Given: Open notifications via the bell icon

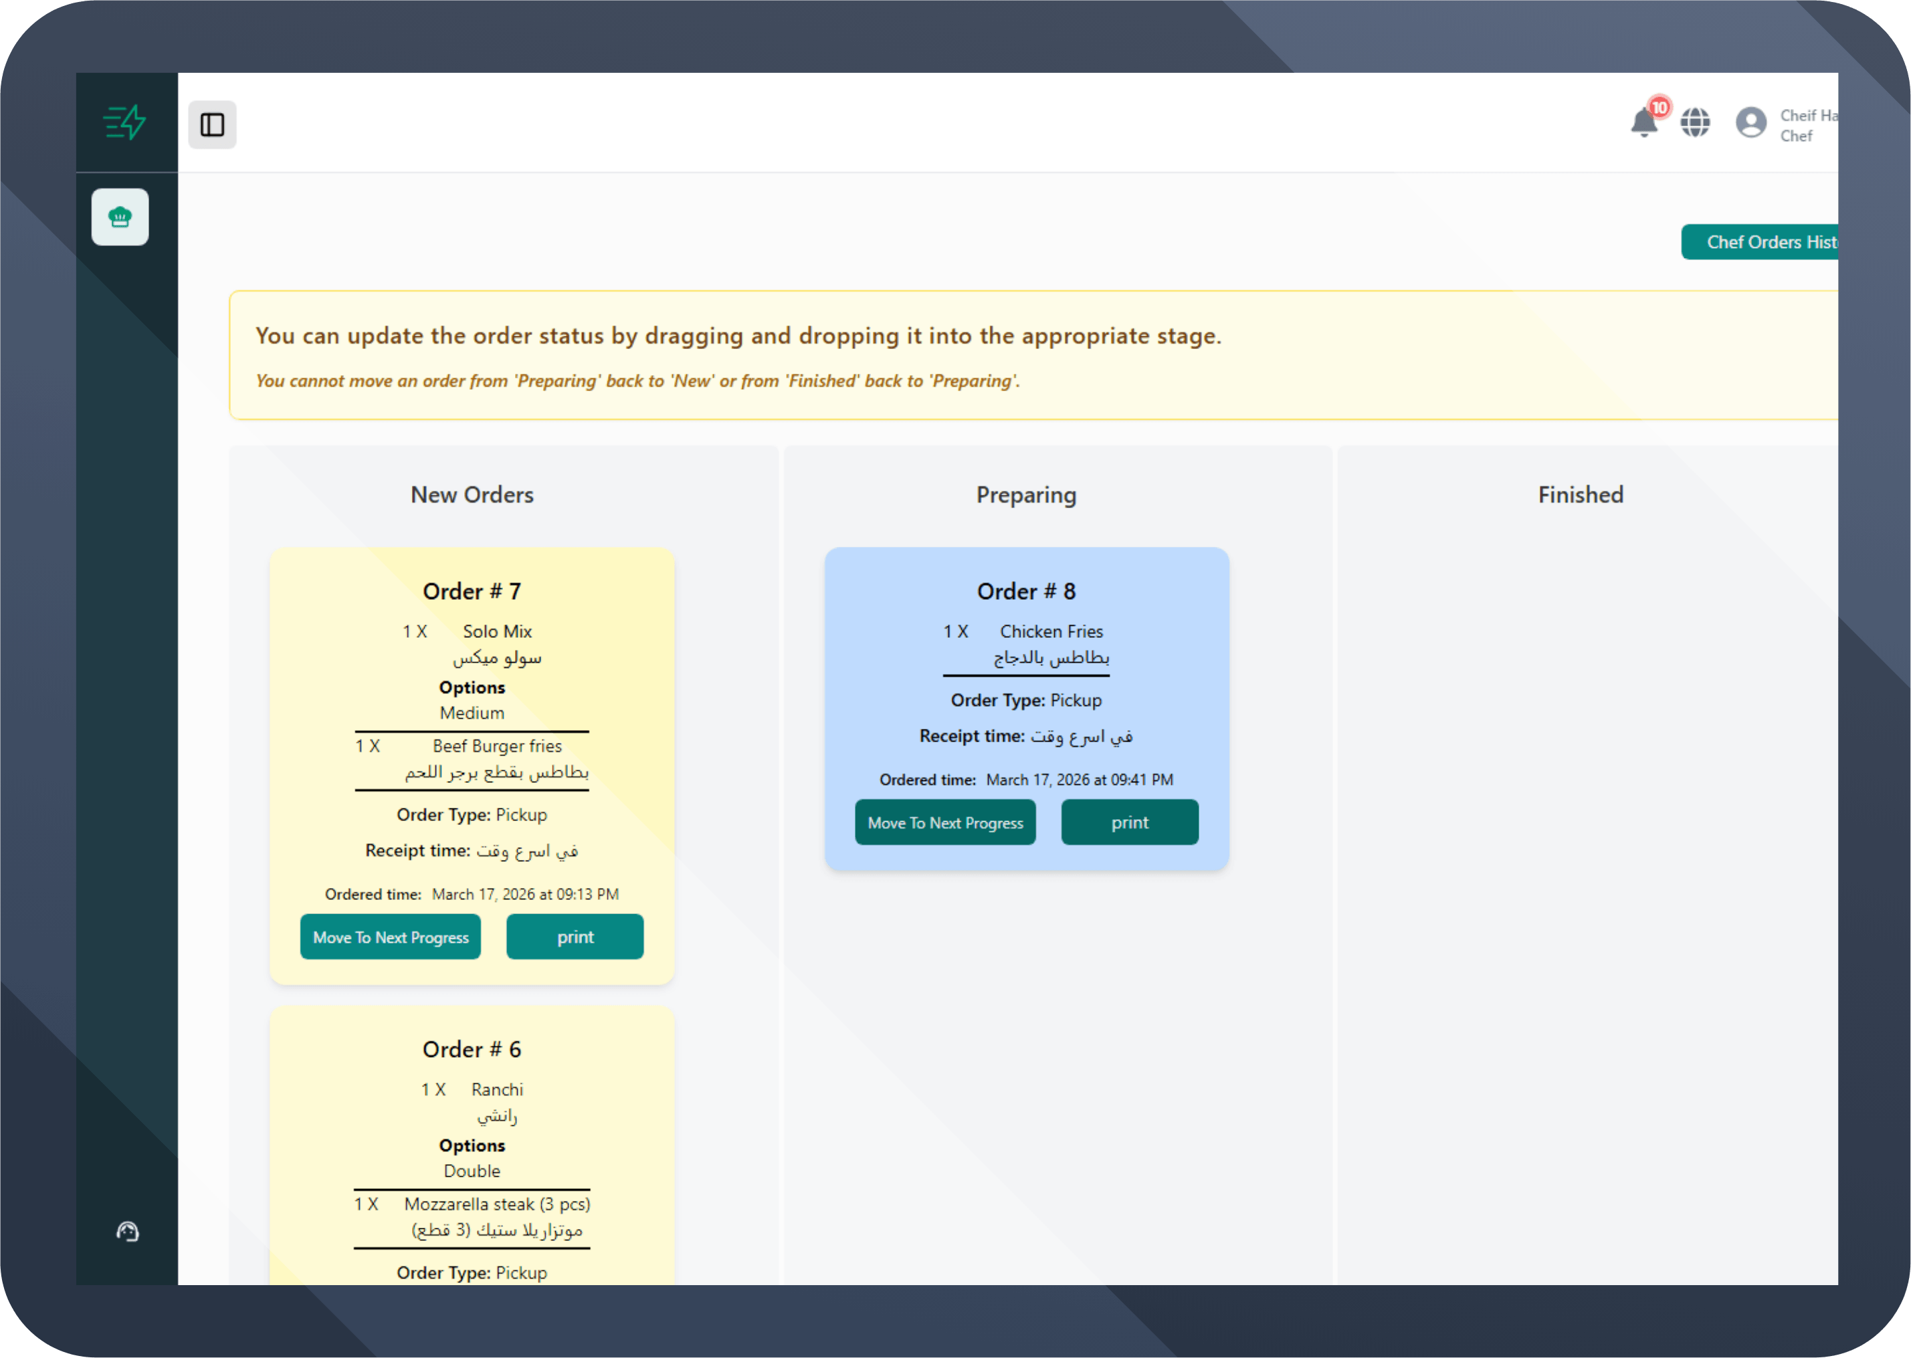Looking at the screenshot, I should click(1643, 127).
